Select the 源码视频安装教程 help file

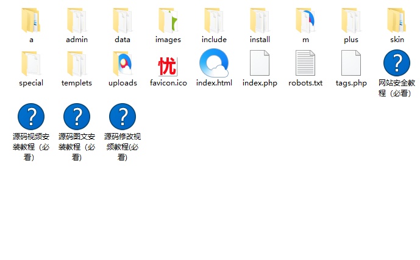pyautogui.click(x=31, y=117)
